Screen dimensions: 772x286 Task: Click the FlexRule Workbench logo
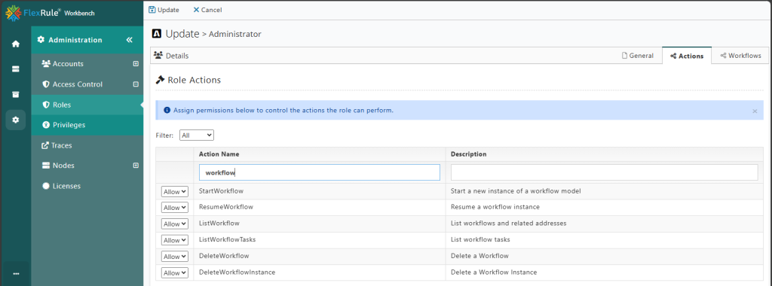[x=50, y=13]
